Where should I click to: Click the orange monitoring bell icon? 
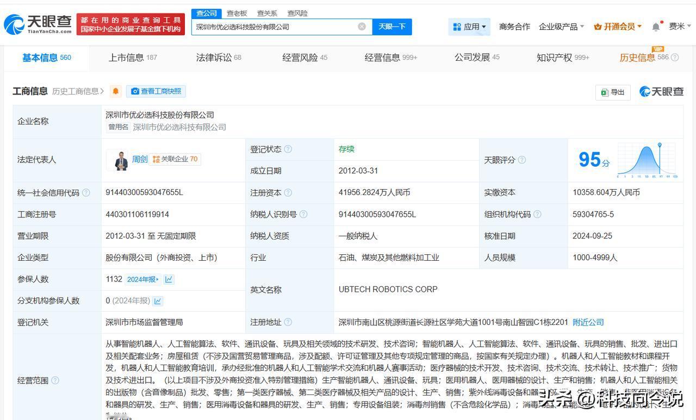tap(115, 91)
